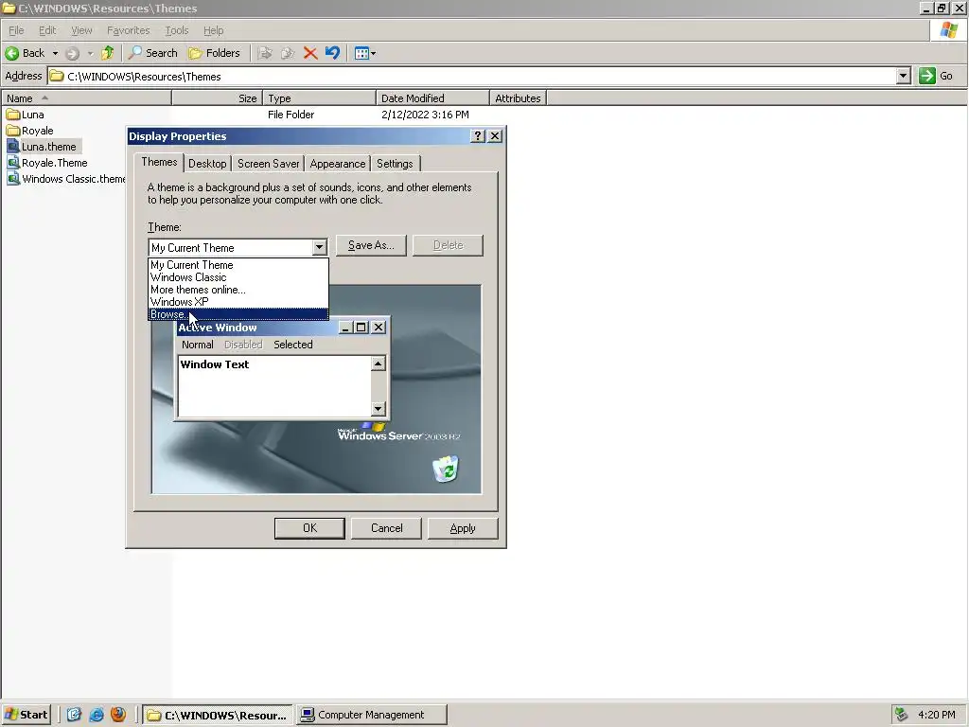Click the 4:20 PM taskbar clock
This screenshot has height=727, width=969.
click(936, 715)
